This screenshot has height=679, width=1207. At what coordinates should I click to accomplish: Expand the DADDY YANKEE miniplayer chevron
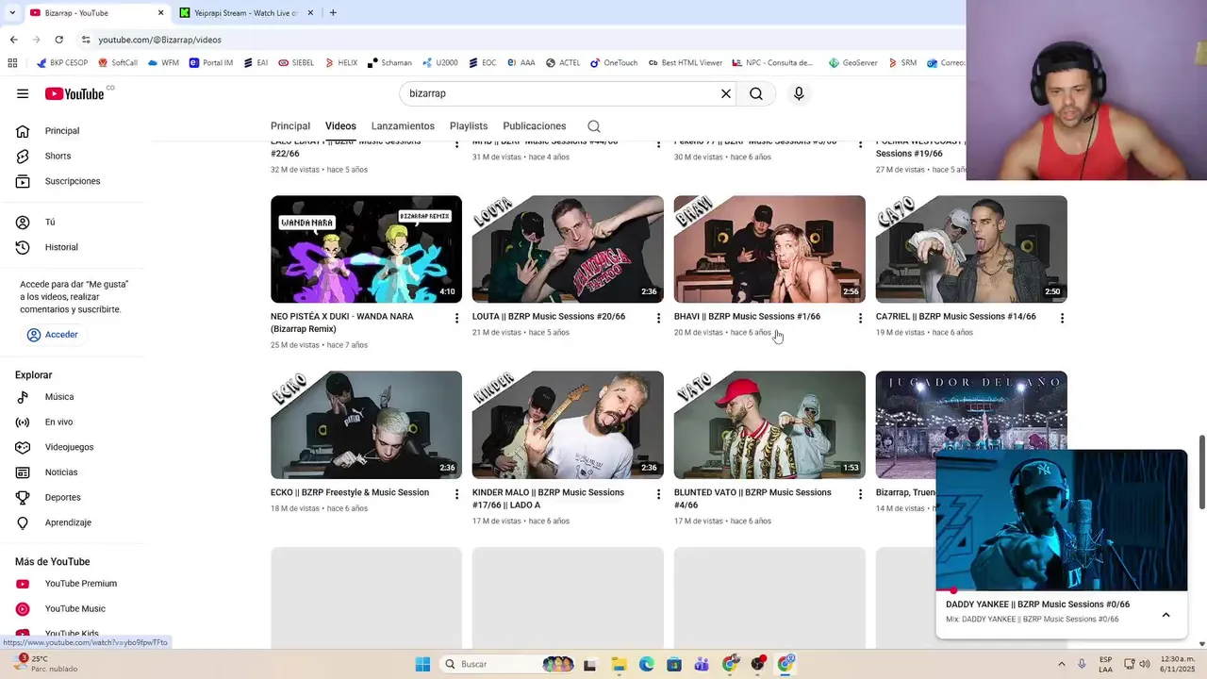(x=1166, y=615)
